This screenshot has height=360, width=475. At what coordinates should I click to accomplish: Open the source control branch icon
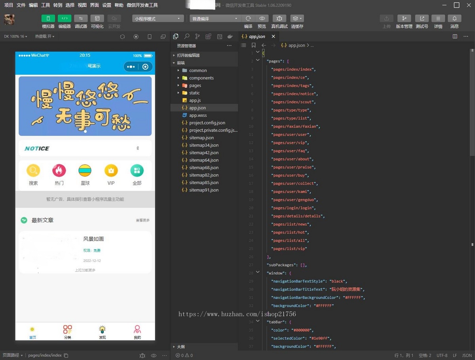198,36
